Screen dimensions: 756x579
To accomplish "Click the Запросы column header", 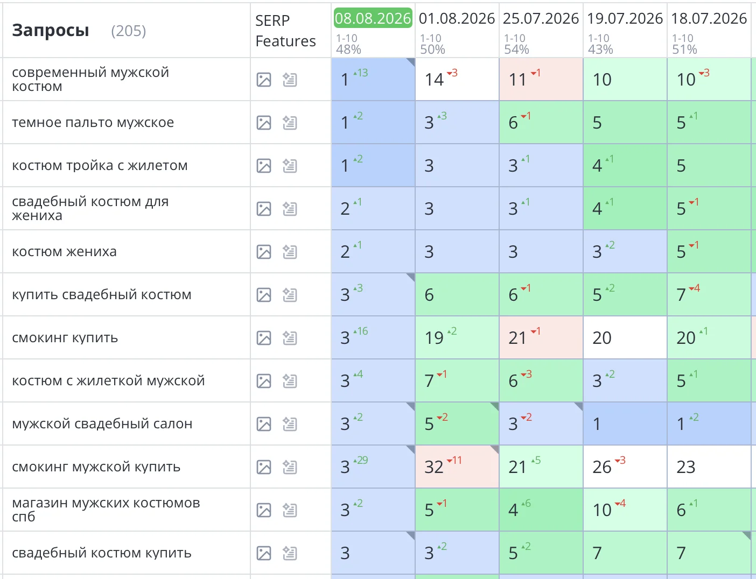I will tap(51, 31).
